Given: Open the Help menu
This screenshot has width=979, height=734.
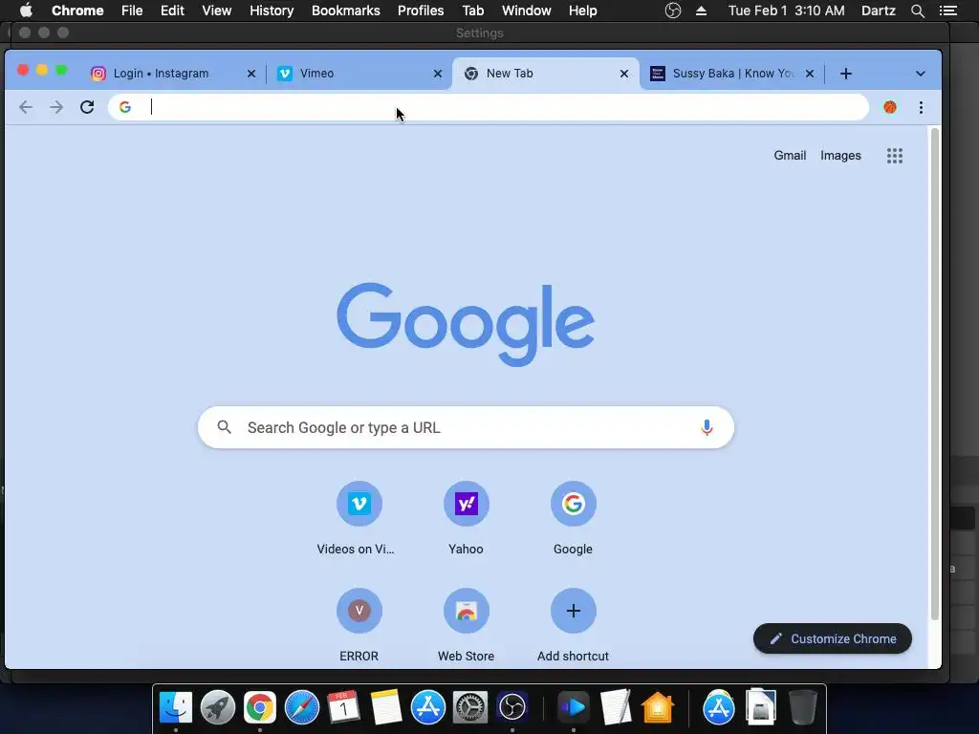Looking at the screenshot, I should 582,11.
